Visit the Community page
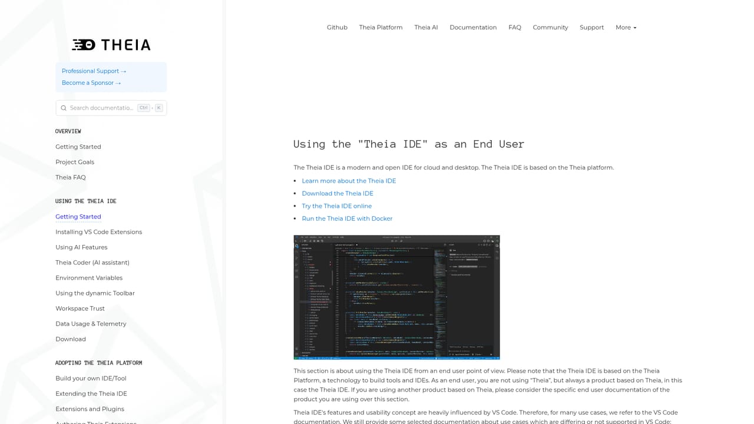The width and height of the screenshot is (754, 424). tap(550, 28)
